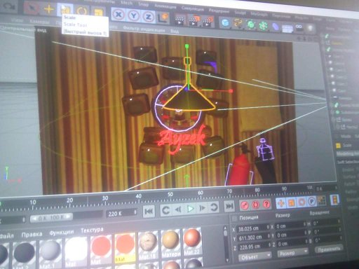Open the Размер size mode dropdown
359x269 pixels.
[x=292, y=253]
